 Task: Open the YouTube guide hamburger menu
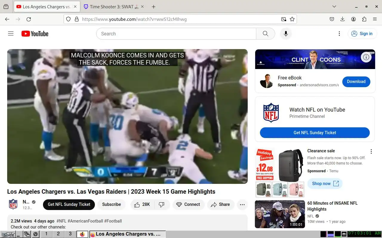11,34
